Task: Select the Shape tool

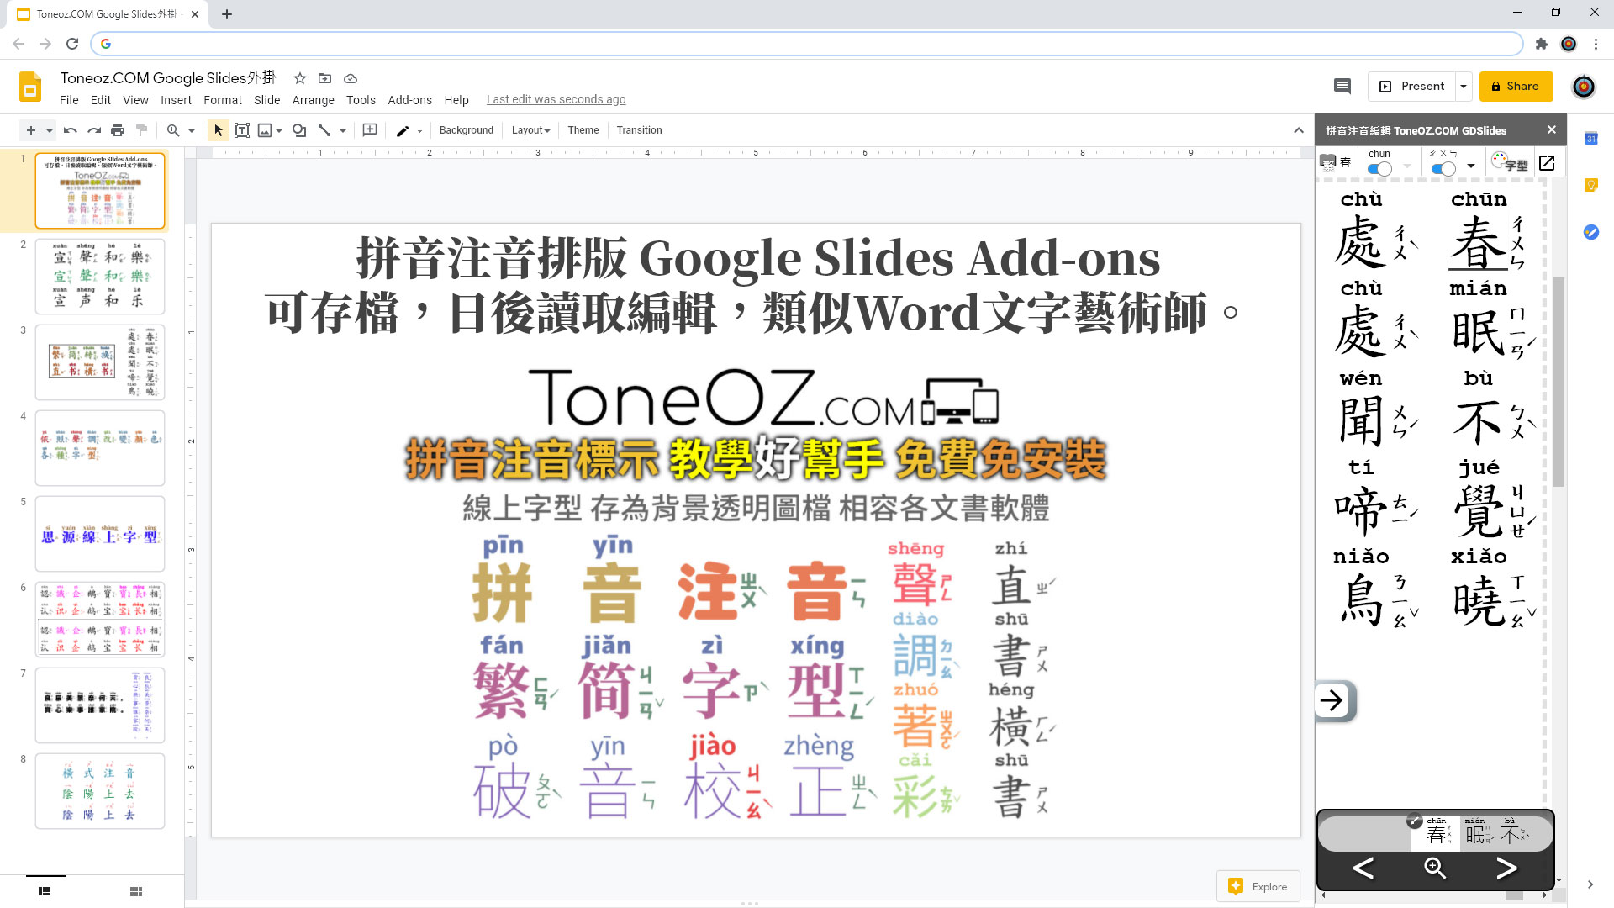Action: (x=299, y=130)
